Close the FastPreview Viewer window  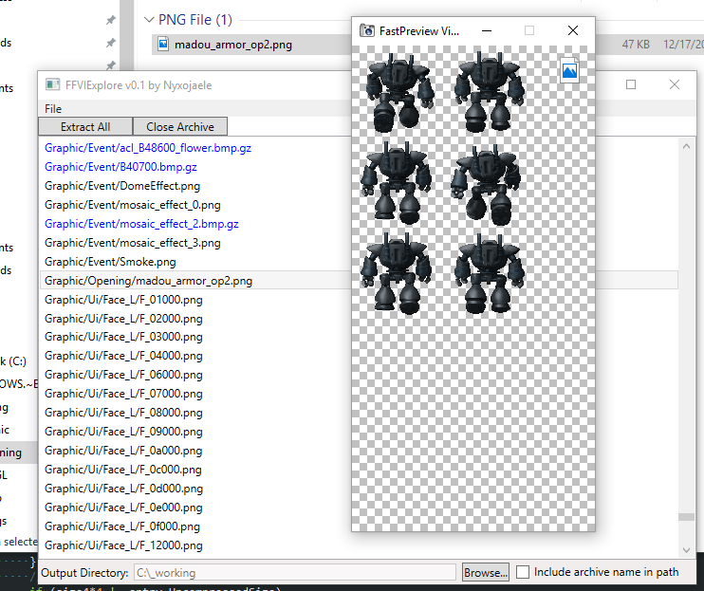(x=573, y=30)
